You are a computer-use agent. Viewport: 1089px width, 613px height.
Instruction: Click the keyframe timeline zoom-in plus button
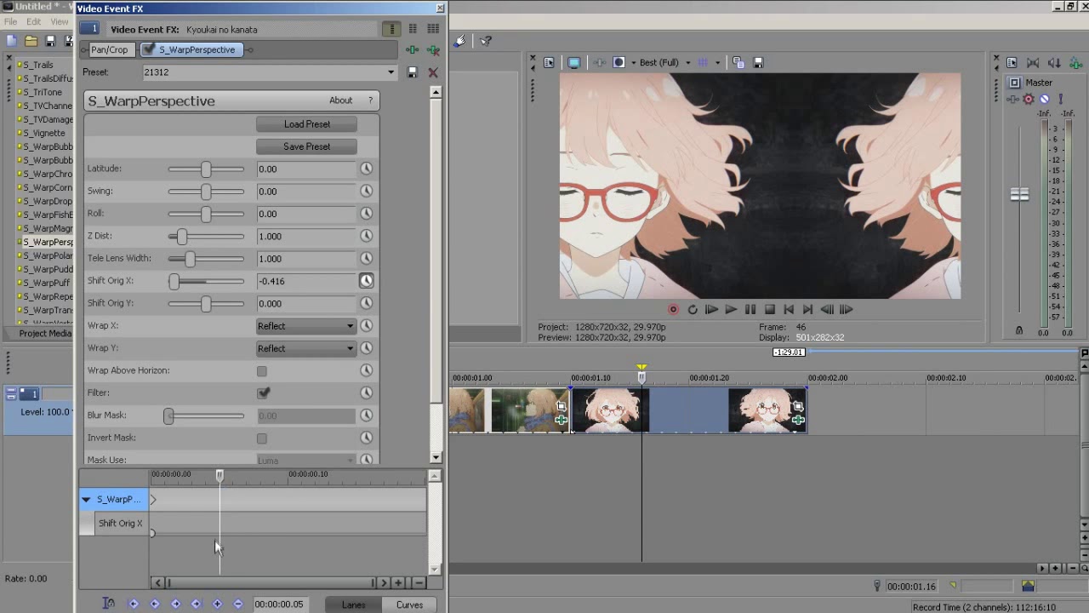click(x=398, y=583)
